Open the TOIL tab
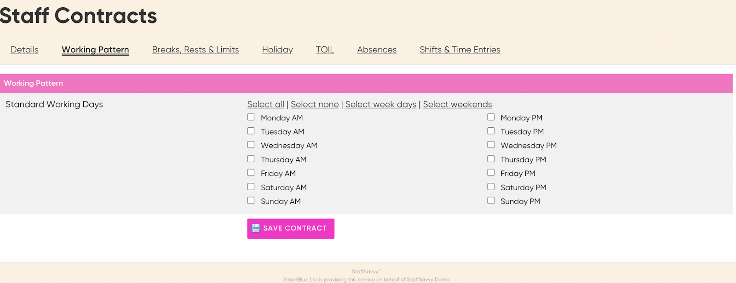The image size is (736, 283). click(325, 50)
